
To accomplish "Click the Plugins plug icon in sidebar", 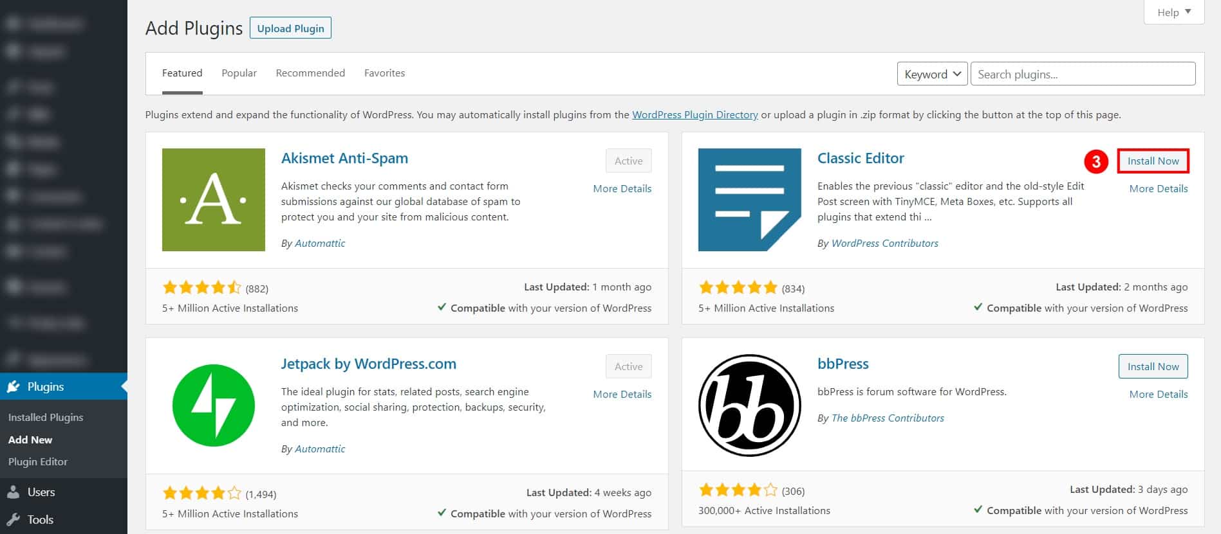I will point(14,387).
